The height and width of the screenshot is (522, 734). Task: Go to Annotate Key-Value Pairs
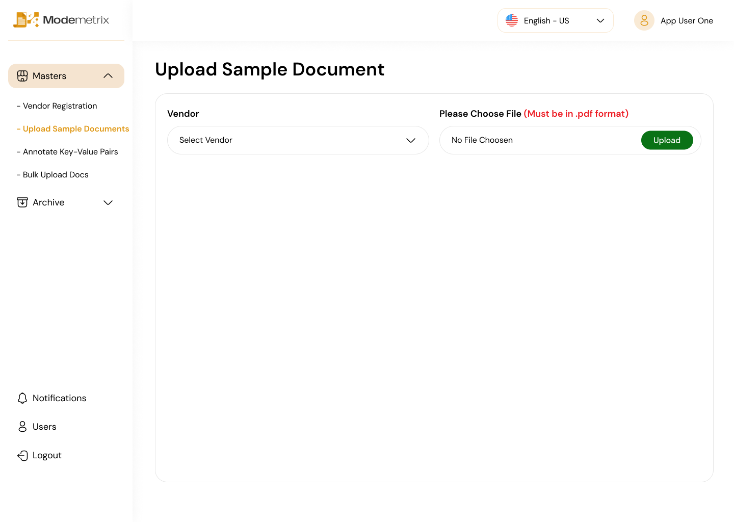pyautogui.click(x=67, y=152)
